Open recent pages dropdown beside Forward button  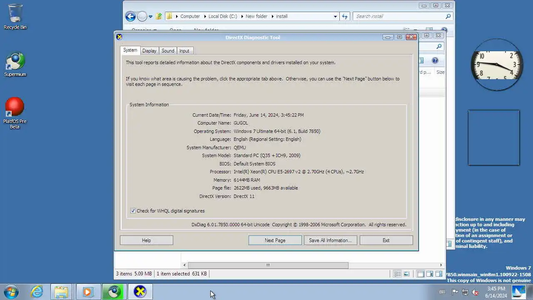pyautogui.click(x=150, y=17)
